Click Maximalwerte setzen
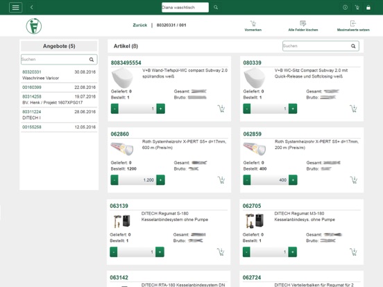Screen dimensions: 383x287 point(353,26)
